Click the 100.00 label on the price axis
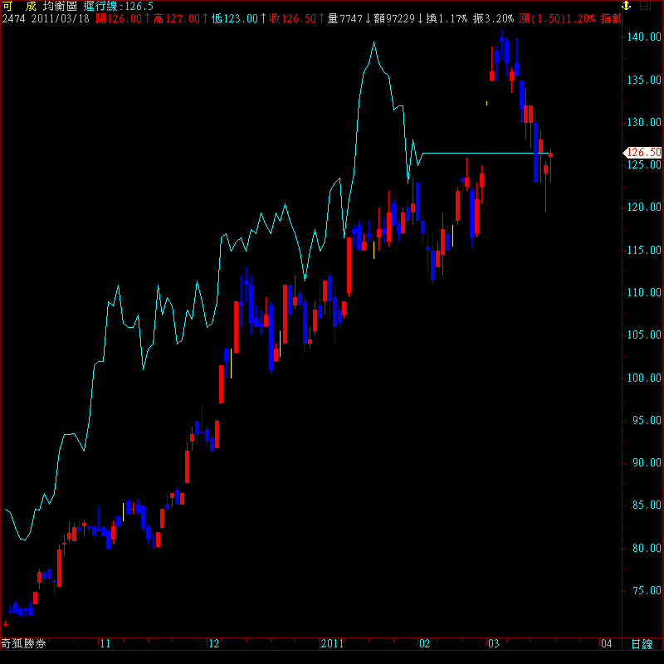The image size is (664, 664). (645, 378)
